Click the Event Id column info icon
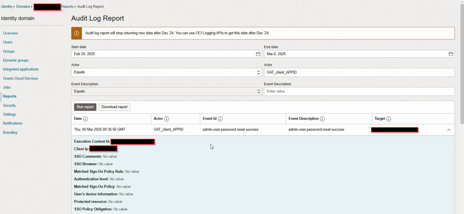The image size is (464, 214). (221, 119)
